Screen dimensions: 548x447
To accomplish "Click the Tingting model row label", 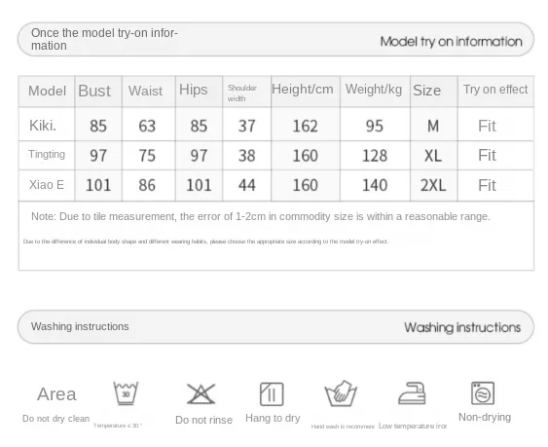I will (47, 155).
